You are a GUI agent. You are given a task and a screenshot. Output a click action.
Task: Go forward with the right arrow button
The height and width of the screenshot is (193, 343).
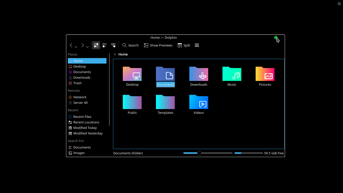point(82,45)
